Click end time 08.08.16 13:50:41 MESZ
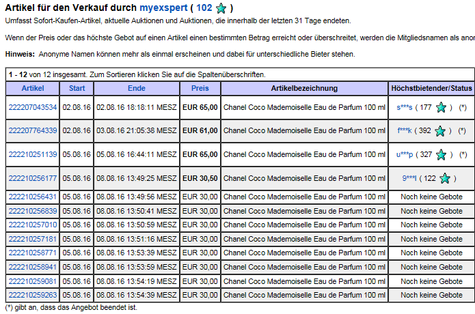475x314 pixels. click(137, 211)
